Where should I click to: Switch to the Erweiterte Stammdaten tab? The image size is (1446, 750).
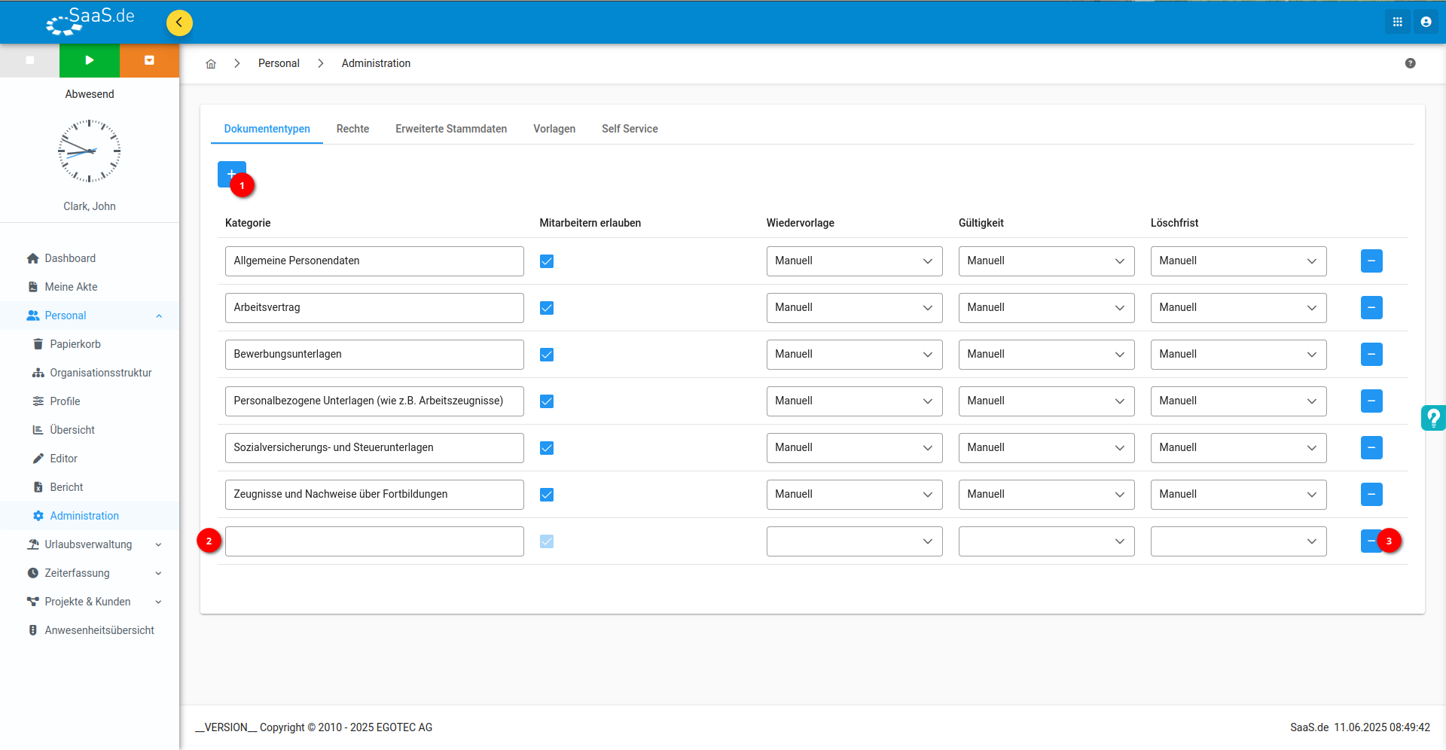(x=451, y=129)
